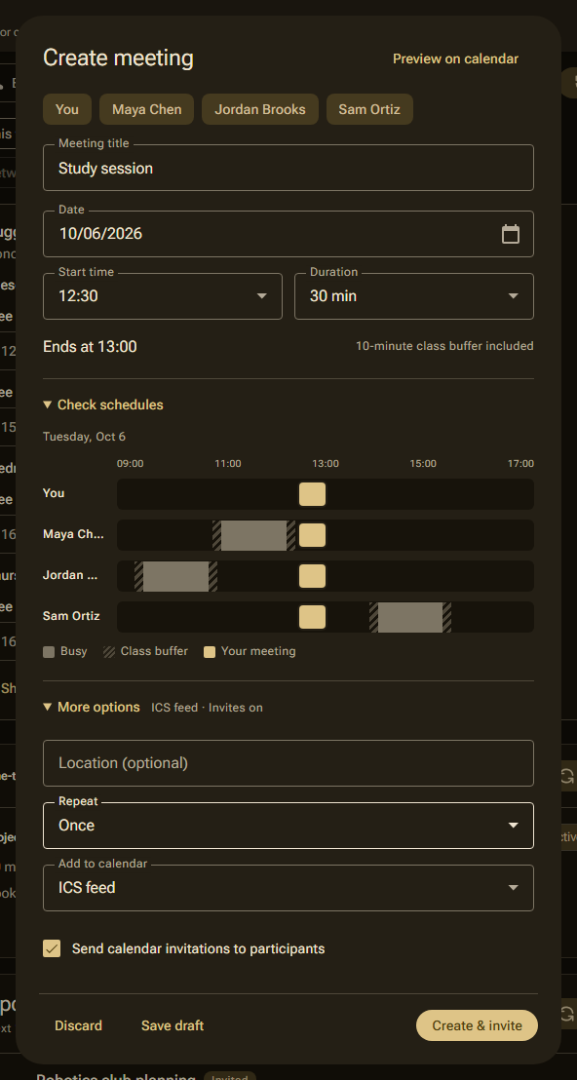Uncheck Send calendar invitations to participants

click(52, 949)
